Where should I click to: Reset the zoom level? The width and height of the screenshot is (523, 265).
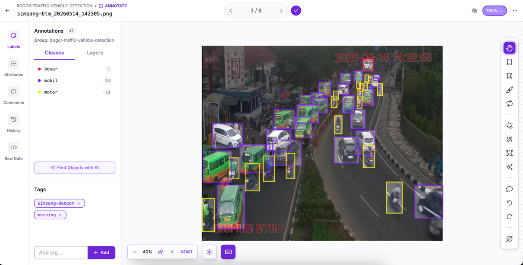coord(187,252)
